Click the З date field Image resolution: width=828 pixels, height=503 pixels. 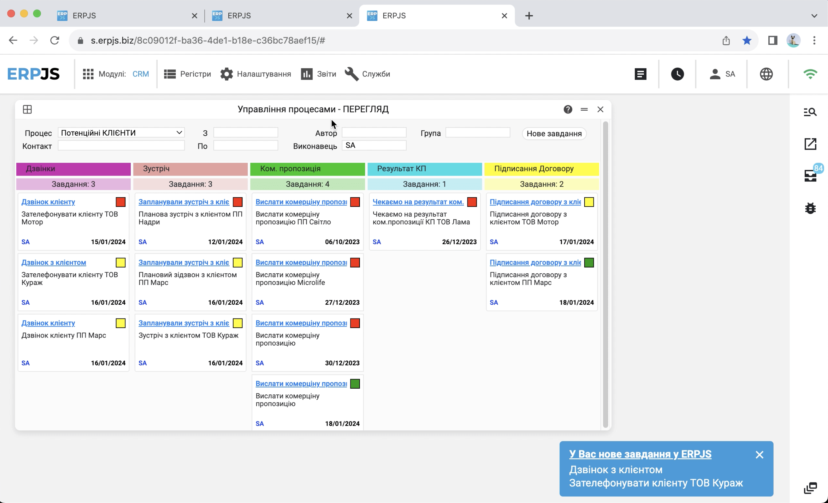click(x=246, y=133)
